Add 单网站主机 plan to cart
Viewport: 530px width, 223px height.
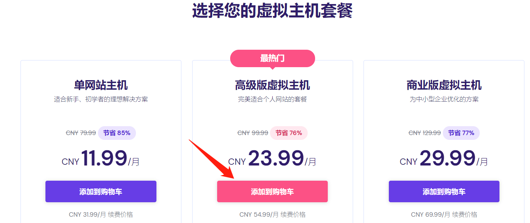(x=101, y=191)
